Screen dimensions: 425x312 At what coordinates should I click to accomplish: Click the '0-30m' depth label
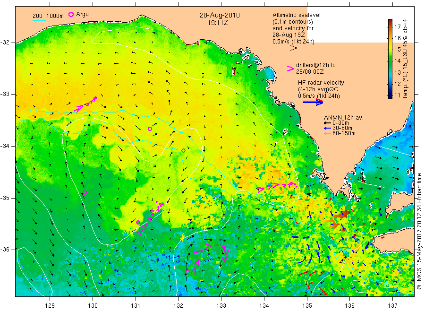[340, 123]
